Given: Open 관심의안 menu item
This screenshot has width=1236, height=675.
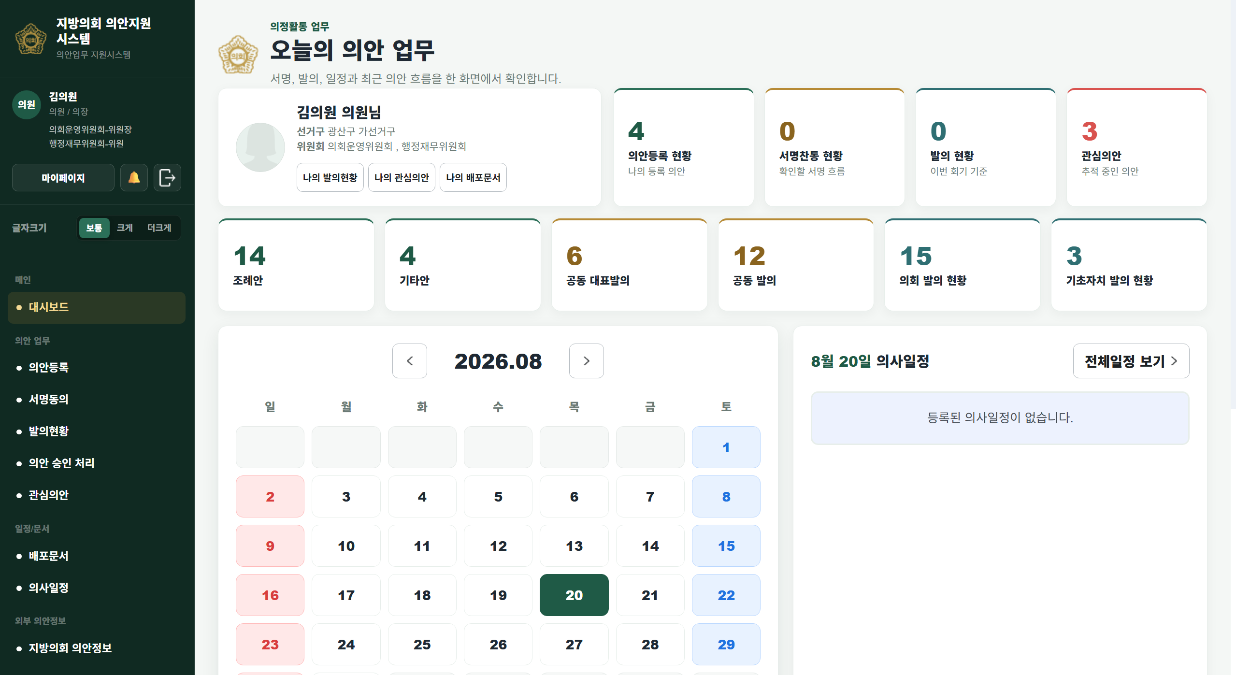Looking at the screenshot, I should pos(97,495).
